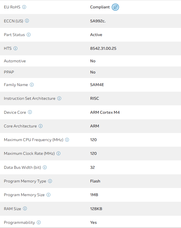Screen dimensions: 181x228
Task: Show Maximum Clock Rate info
Action: pyautogui.click(x=58, y=153)
